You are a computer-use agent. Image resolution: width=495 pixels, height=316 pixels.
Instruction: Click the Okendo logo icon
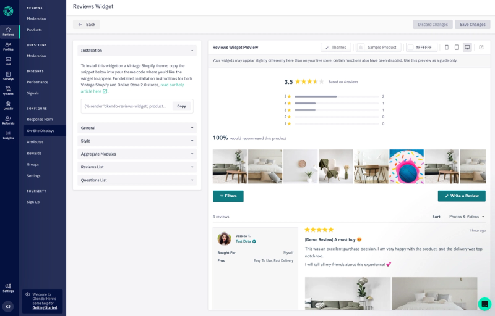point(8,11)
